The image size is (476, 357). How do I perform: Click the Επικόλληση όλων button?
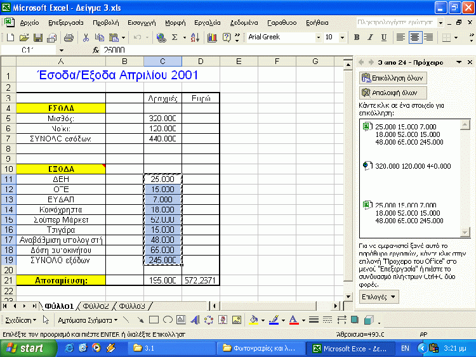pyautogui.click(x=393, y=78)
